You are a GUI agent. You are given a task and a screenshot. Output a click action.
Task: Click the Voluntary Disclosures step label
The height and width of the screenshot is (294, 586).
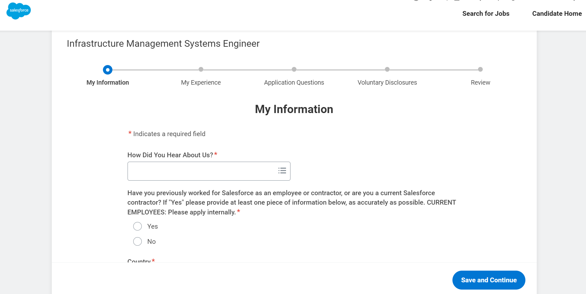tap(387, 82)
